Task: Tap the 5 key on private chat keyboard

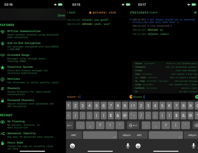Action: click(x=96, y=106)
